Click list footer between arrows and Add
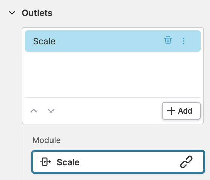Image resolution: width=210 pixels, height=180 pixels. 108,111
